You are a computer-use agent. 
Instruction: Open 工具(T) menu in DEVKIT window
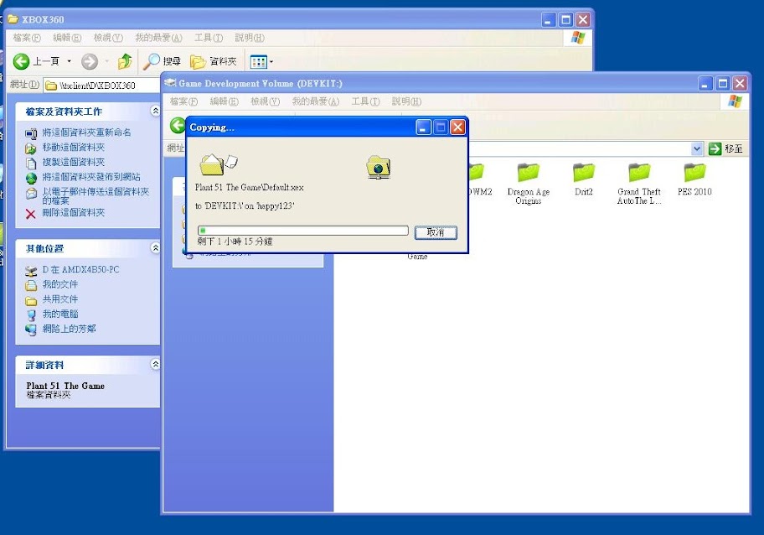365,101
